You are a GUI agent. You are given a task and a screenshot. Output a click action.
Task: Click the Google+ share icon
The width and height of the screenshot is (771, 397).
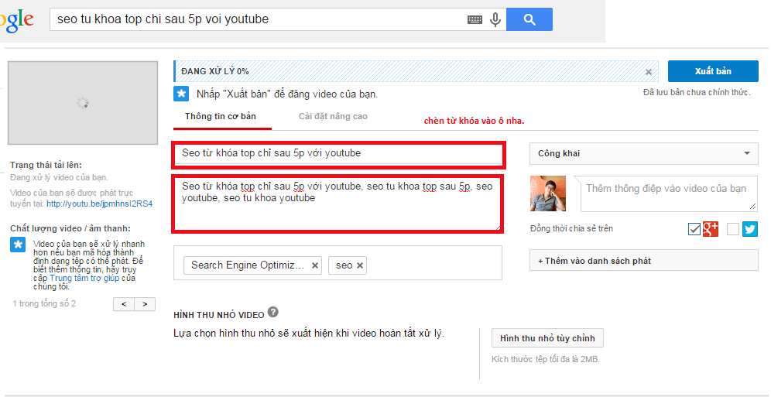[x=711, y=229]
